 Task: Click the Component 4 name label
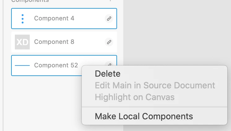coord(54,19)
